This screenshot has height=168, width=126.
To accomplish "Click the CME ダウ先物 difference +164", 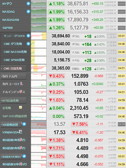I will coord(87,44).
